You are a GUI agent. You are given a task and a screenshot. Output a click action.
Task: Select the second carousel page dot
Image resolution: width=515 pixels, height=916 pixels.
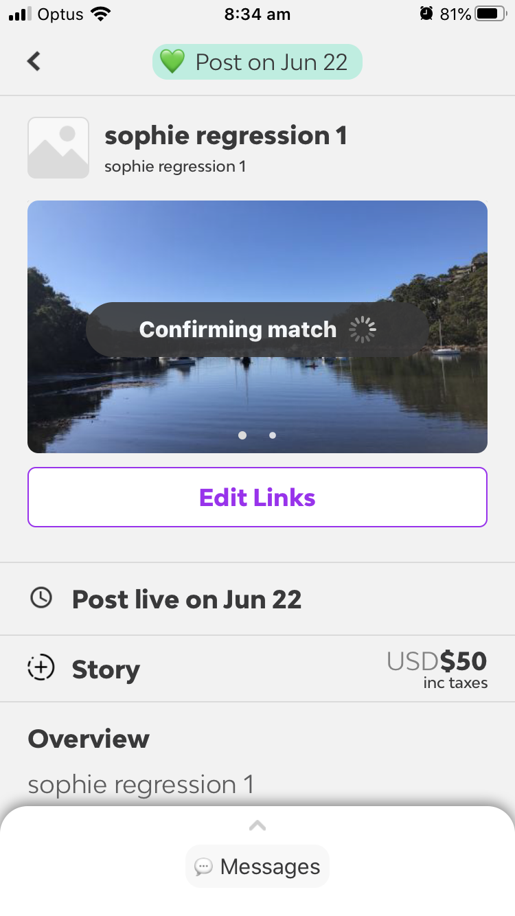point(273,435)
